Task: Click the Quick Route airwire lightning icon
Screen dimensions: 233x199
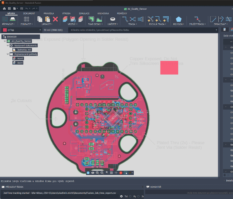Action: tap(150, 19)
